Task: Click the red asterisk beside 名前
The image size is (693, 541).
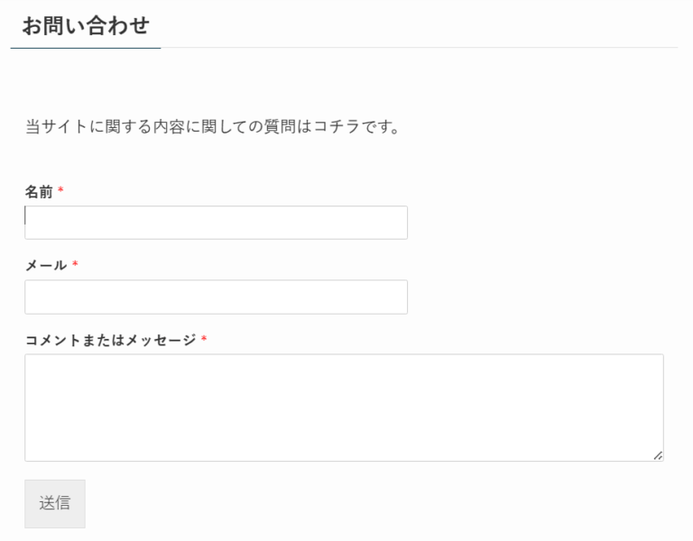Action: coord(60,191)
